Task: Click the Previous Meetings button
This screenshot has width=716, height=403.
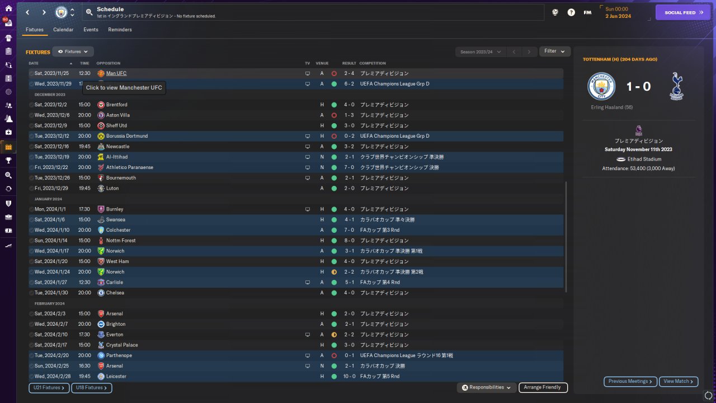Action: 630,381
